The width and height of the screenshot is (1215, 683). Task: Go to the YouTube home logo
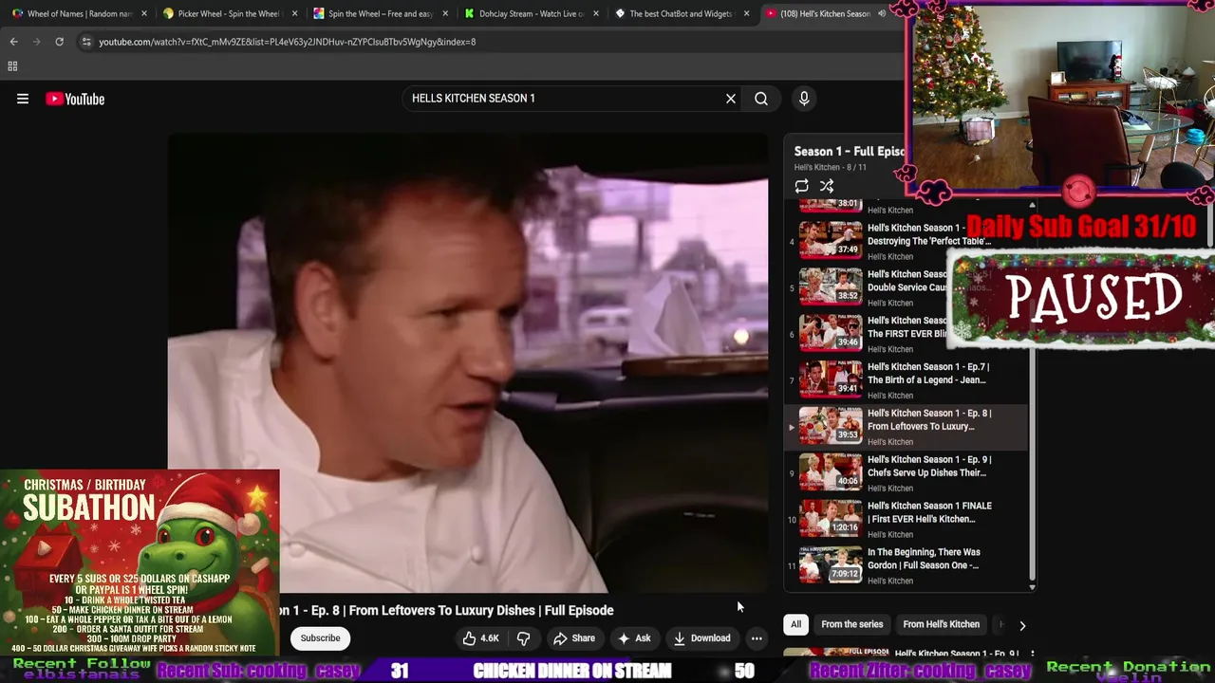[75, 99]
